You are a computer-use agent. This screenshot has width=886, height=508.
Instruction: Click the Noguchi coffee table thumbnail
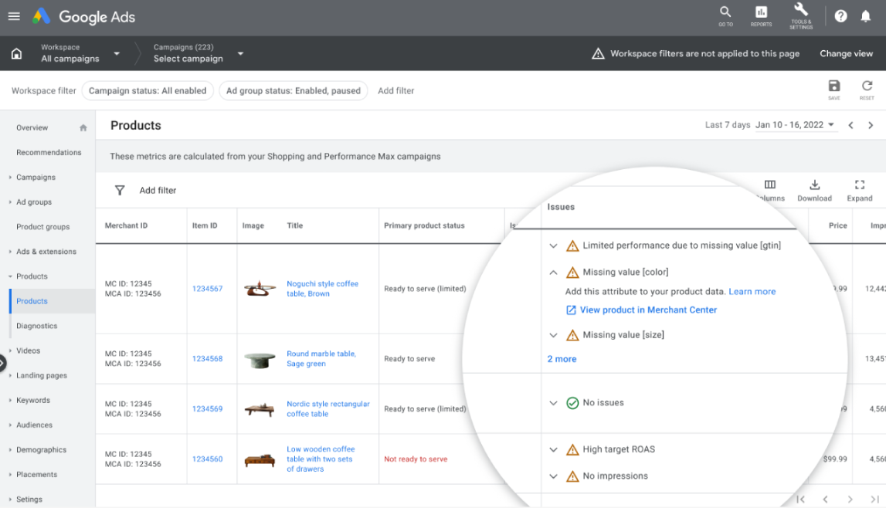260,289
